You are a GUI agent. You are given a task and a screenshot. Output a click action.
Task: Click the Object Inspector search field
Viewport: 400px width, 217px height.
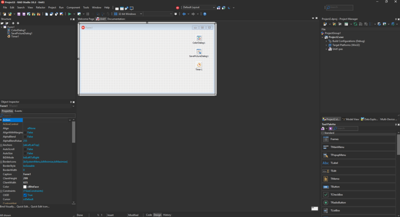coord(37,116)
